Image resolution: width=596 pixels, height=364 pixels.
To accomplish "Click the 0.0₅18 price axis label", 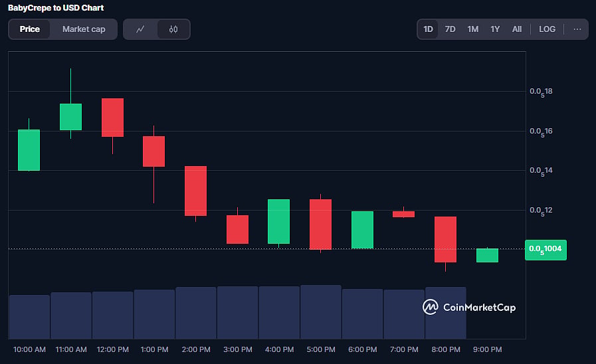I will pyautogui.click(x=541, y=92).
